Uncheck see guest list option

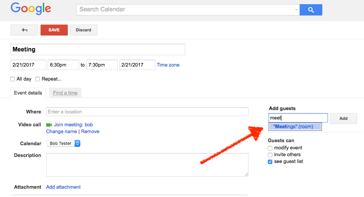coord(270,162)
